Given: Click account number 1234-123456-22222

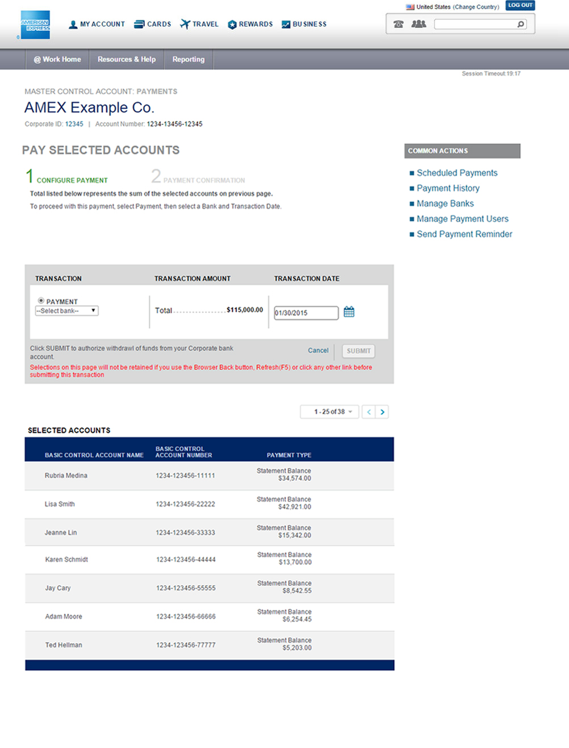Looking at the screenshot, I should click(x=186, y=504).
